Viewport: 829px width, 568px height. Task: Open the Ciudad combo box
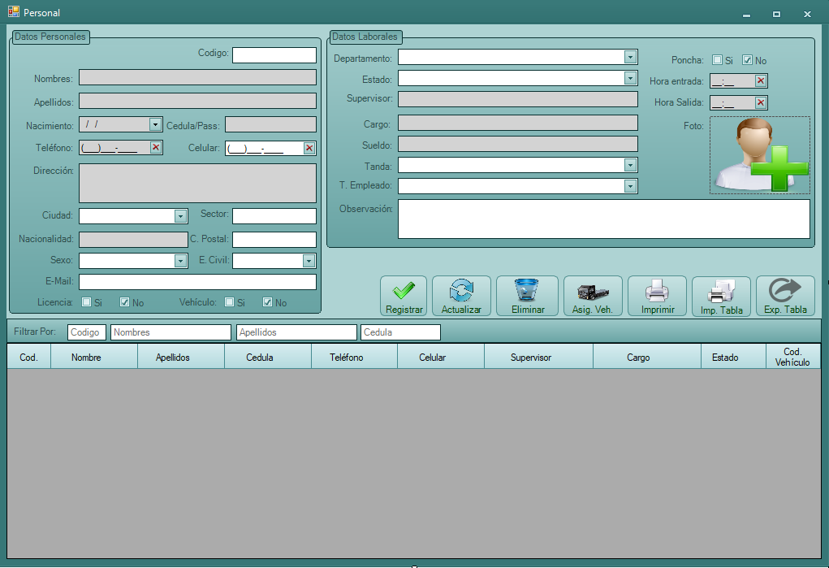181,216
